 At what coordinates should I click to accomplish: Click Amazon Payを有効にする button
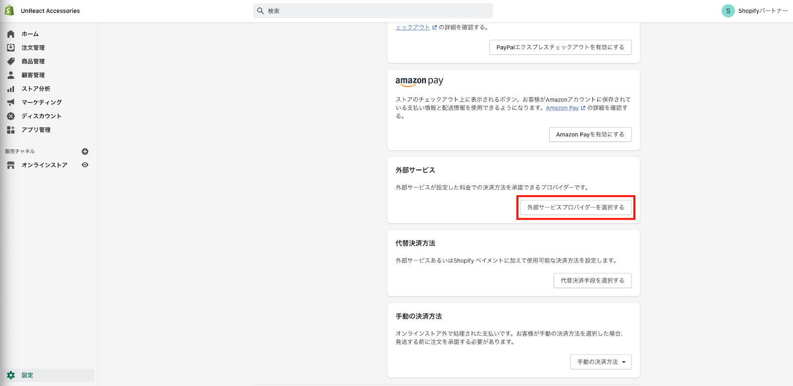coord(590,134)
